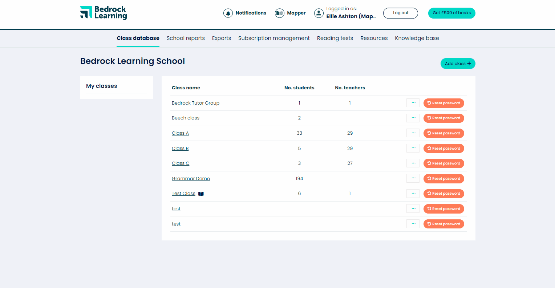Open more options for Grammar Demo
555x288 pixels.
413,178
